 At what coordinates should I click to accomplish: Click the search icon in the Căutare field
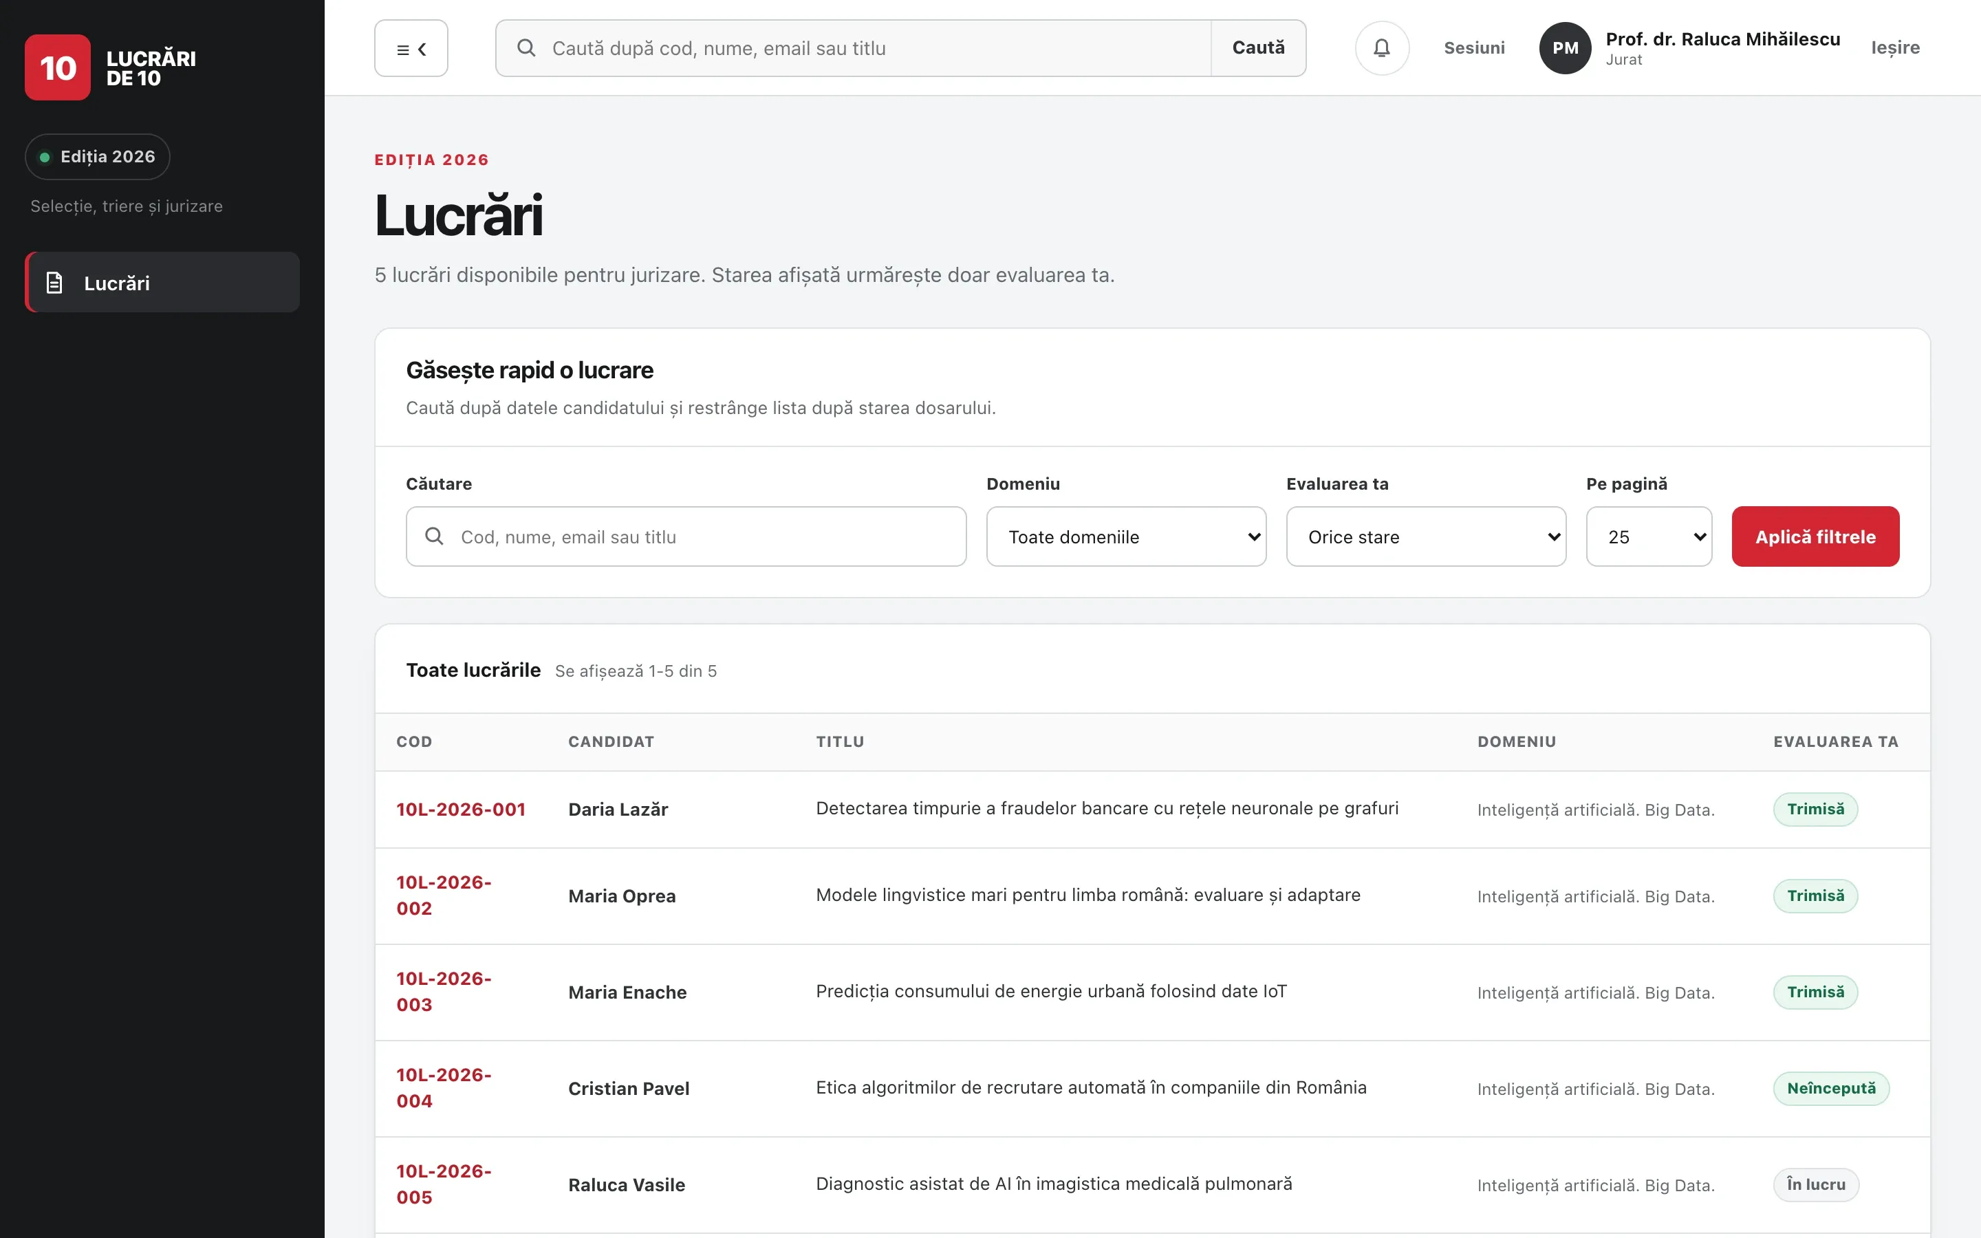point(435,536)
